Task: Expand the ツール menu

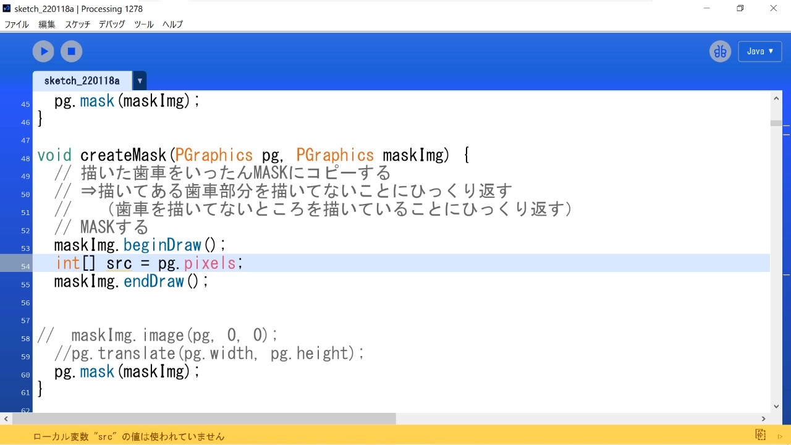Action: click(x=143, y=24)
